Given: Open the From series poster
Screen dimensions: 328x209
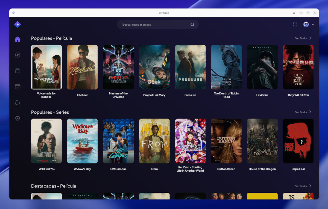Looking at the screenshot, I should 154,141.
